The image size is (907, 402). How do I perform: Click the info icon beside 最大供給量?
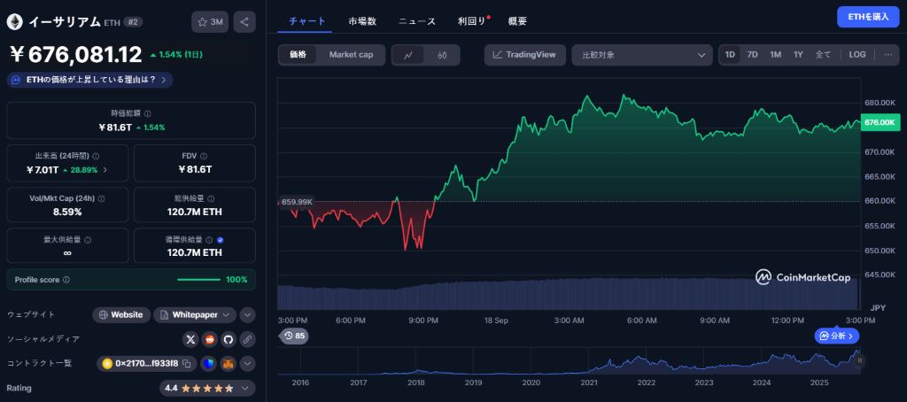pos(88,239)
